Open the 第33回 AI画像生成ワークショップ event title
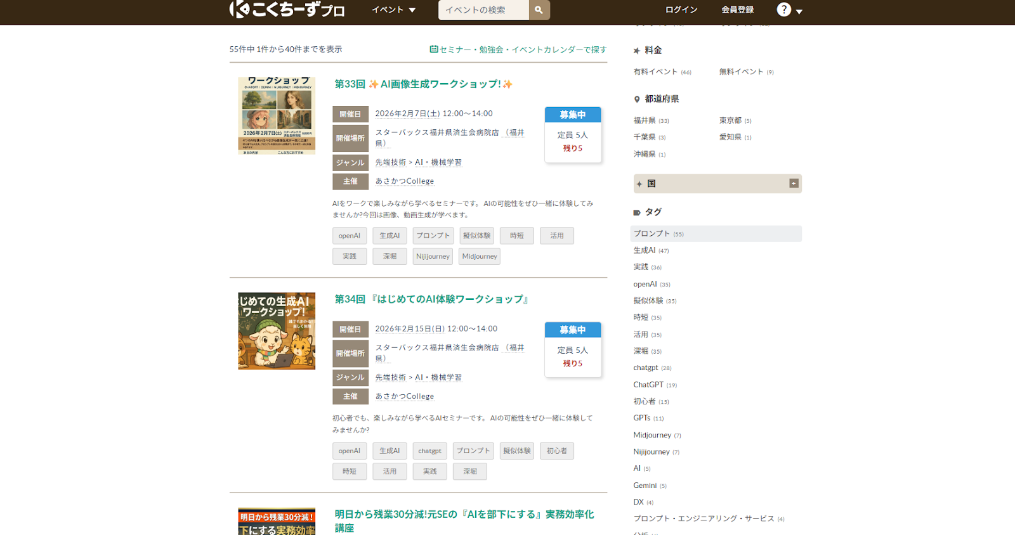The image size is (1015, 535). pos(423,84)
